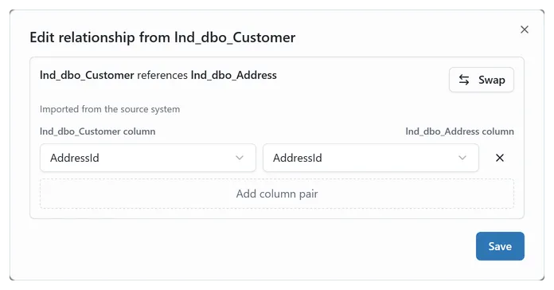Screen dimensions: 554x290
Task: Click 'Ind_dbo_Customer references Ind_dbo_Address' heading
Action: [158, 76]
